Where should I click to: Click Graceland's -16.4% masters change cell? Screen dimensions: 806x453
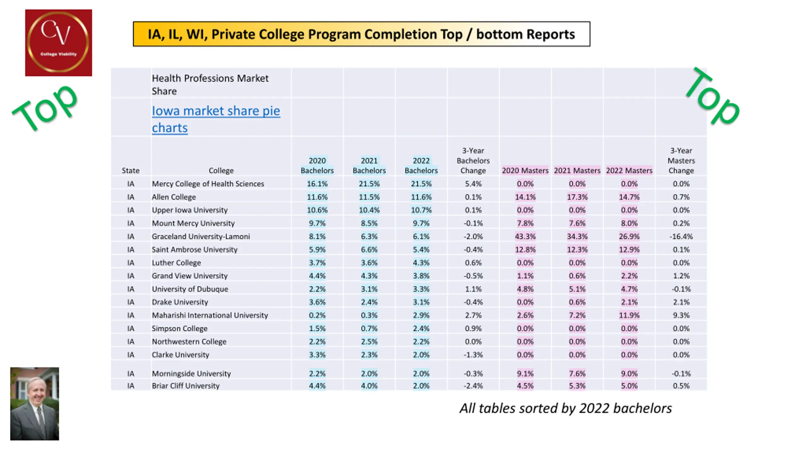click(x=681, y=236)
